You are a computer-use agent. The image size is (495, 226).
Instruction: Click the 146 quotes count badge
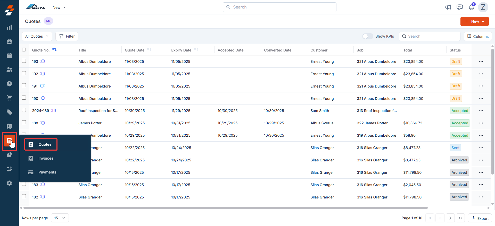pos(48,21)
